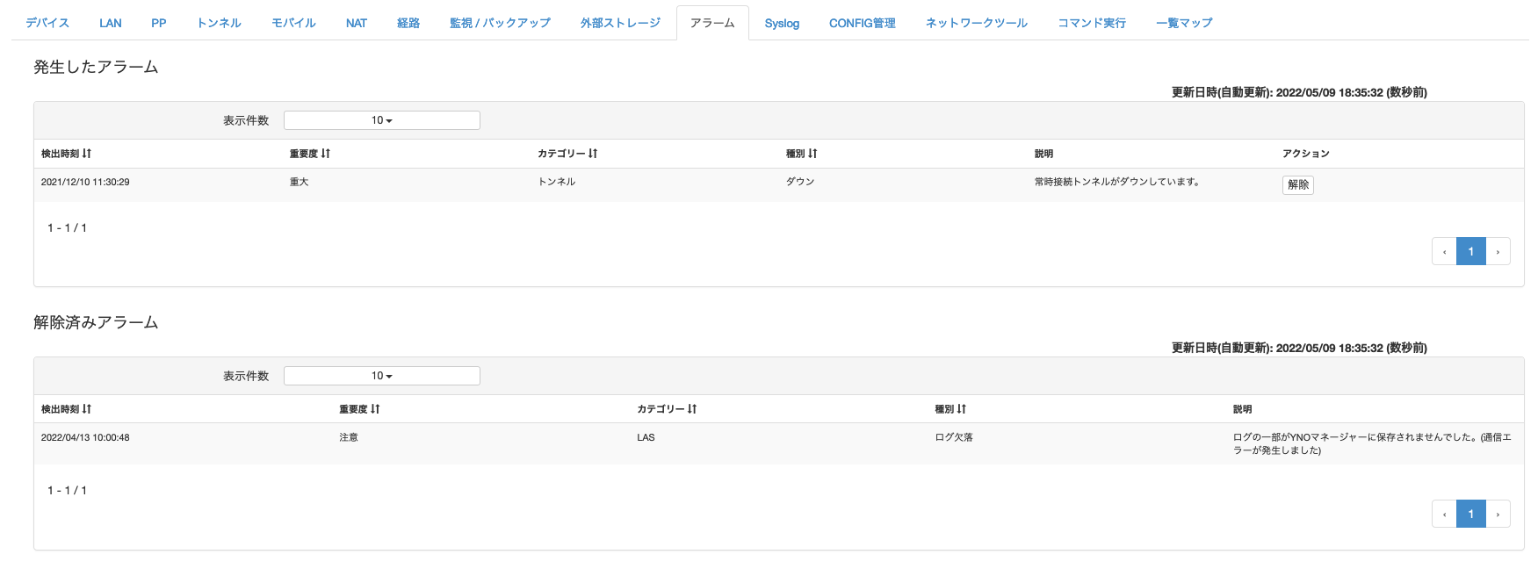Switch to the LAN tab
Viewport: 1538px width, 576px height.
click(x=111, y=23)
